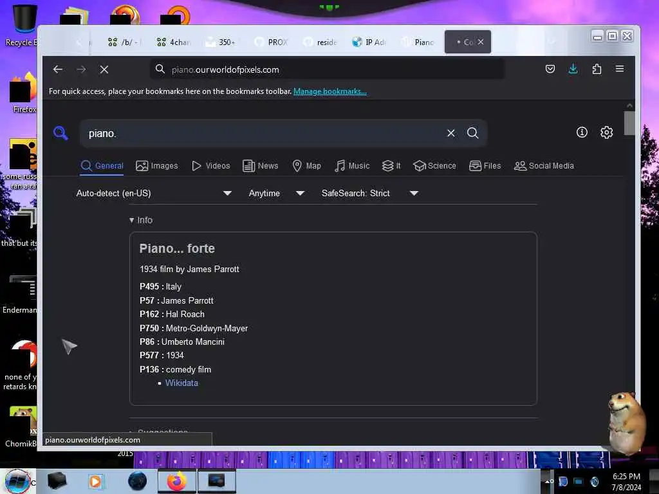Switch to the reside GitHub tab
The height and width of the screenshot is (494, 659).
[320, 42]
